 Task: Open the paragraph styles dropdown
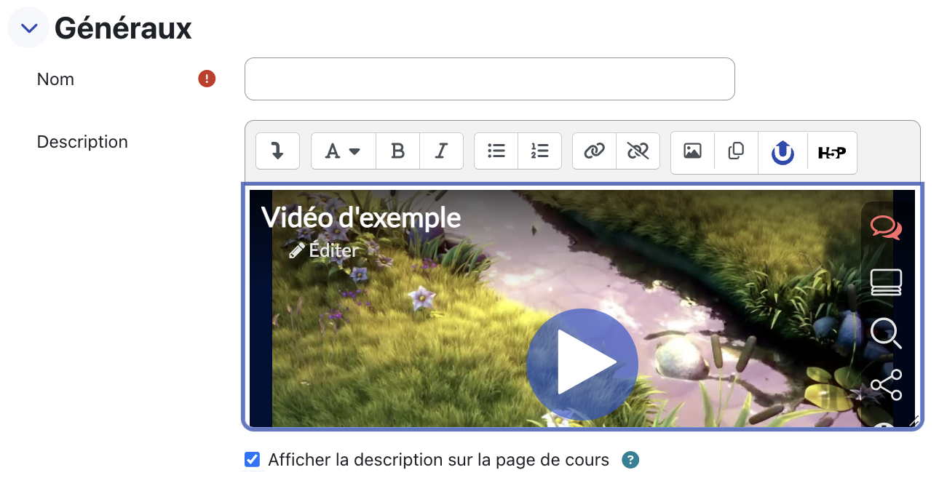(343, 151)
